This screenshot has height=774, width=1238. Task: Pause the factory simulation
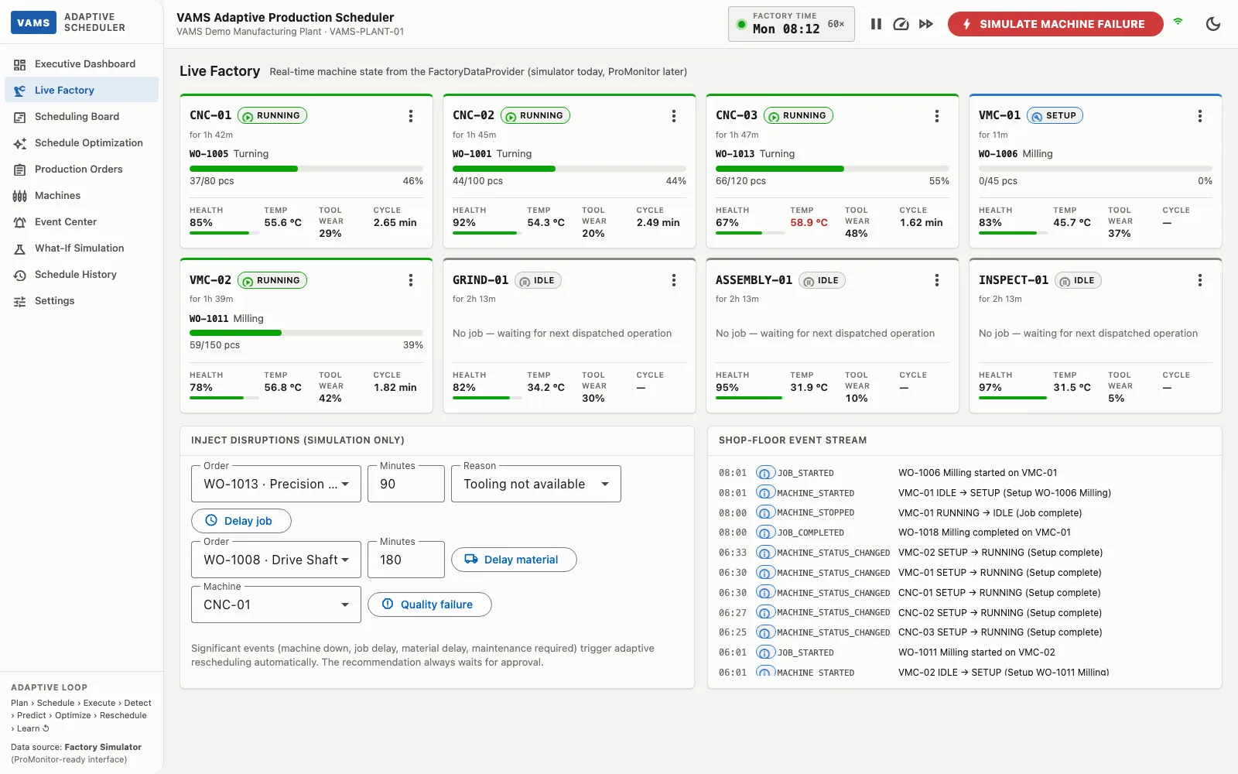click(x=876, y=24)
